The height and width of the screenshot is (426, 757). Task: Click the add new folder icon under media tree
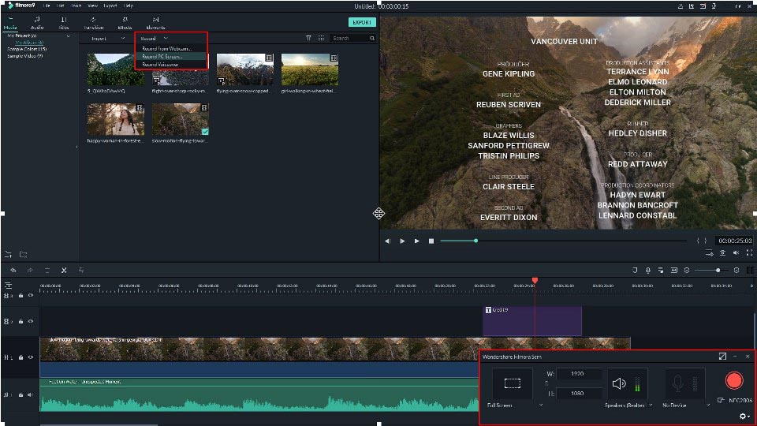[x=8, y=254]
